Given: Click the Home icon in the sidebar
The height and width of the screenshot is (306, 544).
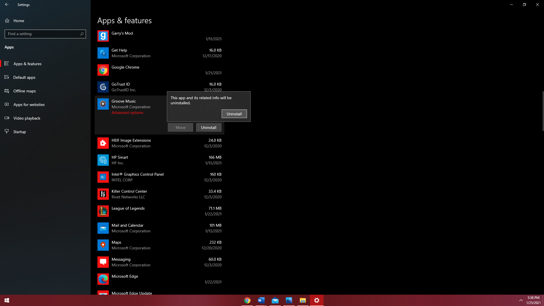Looking at the screenshot, I should pos(7,21).
